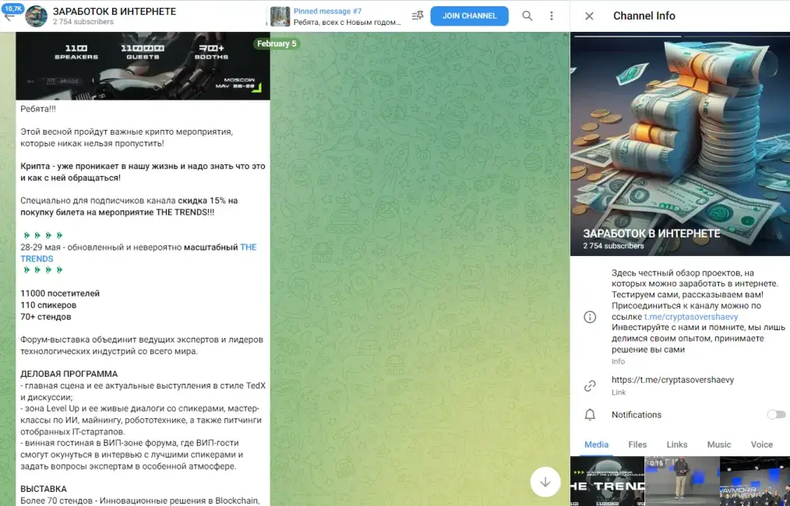This screenshot has width=790, height=506.
Task: Open the post's robot banner image
Action: click(x=143, y=66)
